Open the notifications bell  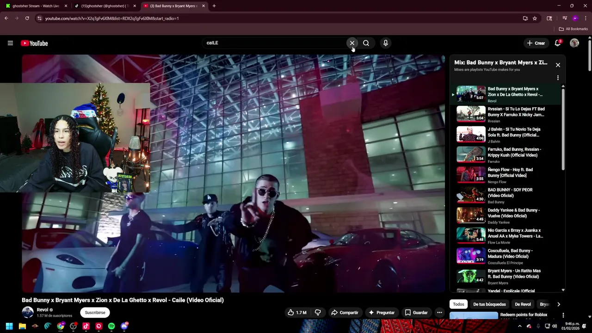tap(558, 43)
